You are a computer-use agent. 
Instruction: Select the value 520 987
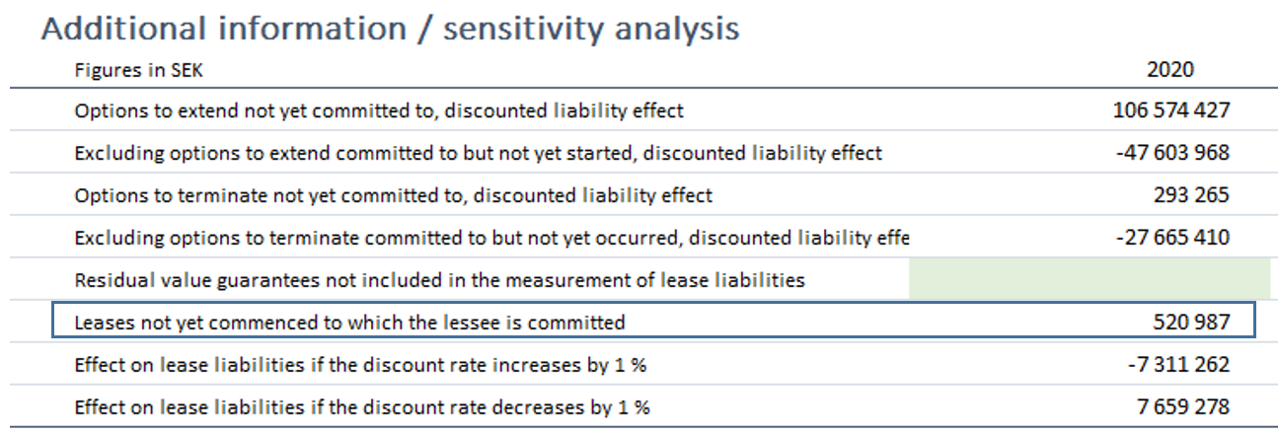1191,322
